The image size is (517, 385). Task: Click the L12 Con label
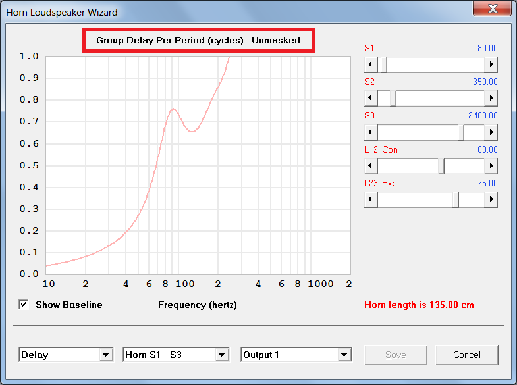381,150
